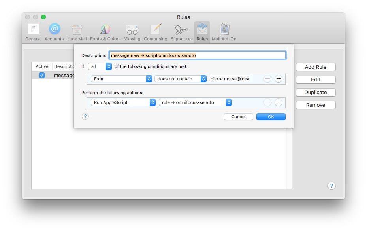Viewport: 367px width, 231px height.
Task: Click the Cancel button
Action: pyautogui.click(x=239, y=117)
